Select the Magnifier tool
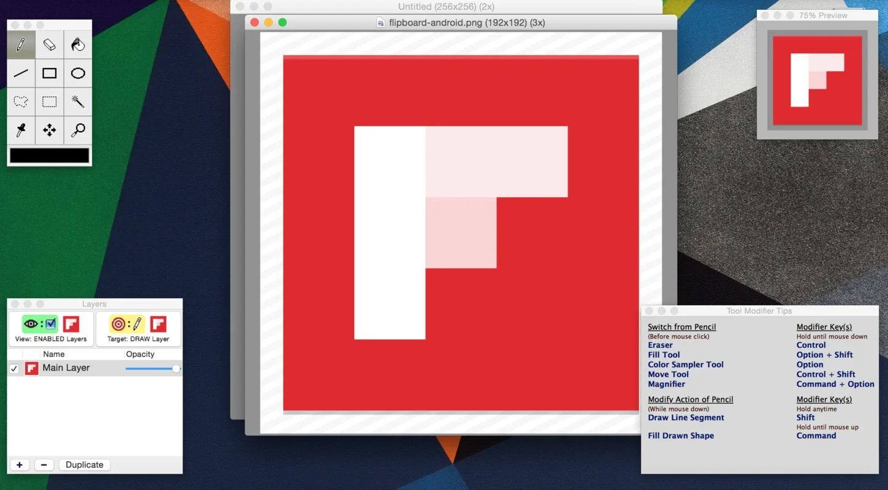Screen dimensions: 888x490 (x=78, y=130)
